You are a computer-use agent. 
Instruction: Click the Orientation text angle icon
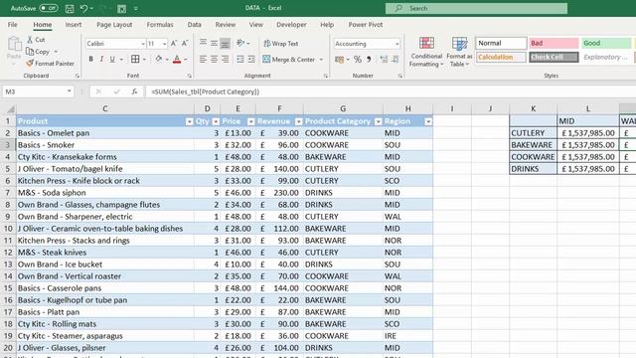(x=240, y=43)
